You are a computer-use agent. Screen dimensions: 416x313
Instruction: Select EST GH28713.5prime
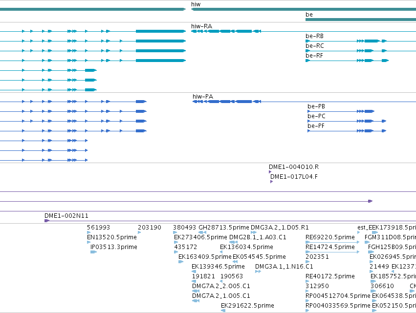click(224, 228)
